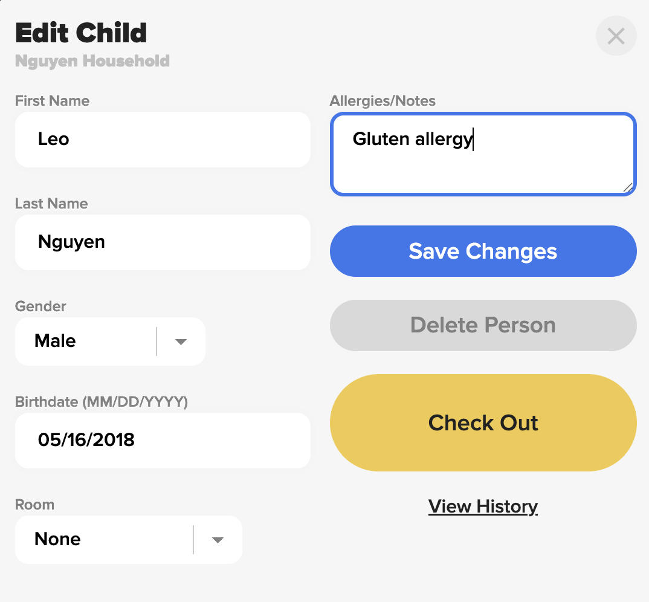
Task: Click the Last Name field containing Nguyen
Action: tap(163, 242)
